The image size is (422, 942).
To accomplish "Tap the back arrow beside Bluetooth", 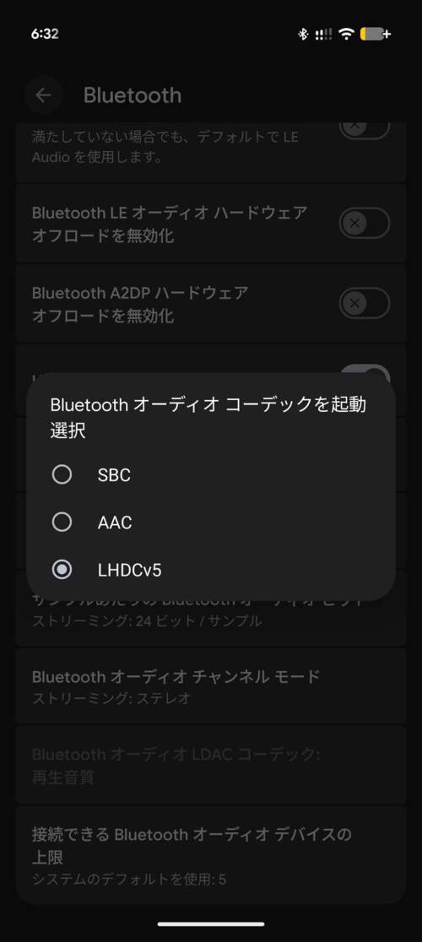I will pos(43,95).
